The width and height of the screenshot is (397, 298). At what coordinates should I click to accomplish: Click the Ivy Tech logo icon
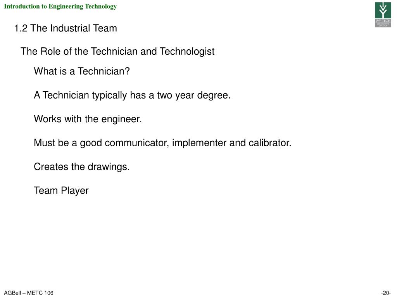pyautogui.click(x=383, y=14)
